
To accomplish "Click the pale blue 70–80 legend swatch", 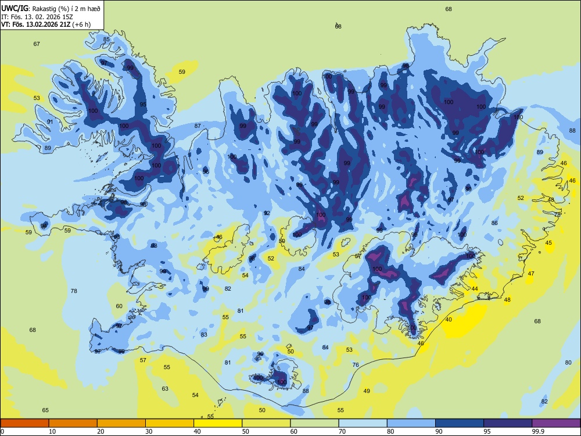I will (363, 423).
